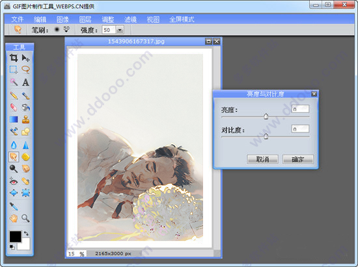Click the 对比度 contrast value field
The image size is (358, 267).
300,129
